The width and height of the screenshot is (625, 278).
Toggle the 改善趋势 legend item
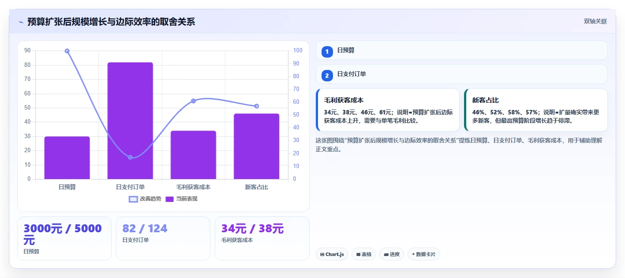tap(145, 199)
